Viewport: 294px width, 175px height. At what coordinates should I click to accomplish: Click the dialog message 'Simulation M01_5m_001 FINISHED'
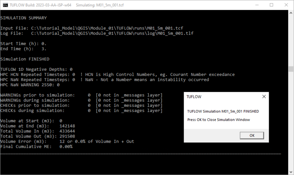(223, 111)
